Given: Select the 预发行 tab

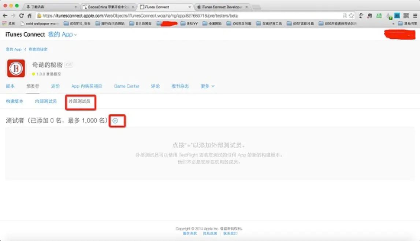Looking at the screenshot, I should [33, 86].
